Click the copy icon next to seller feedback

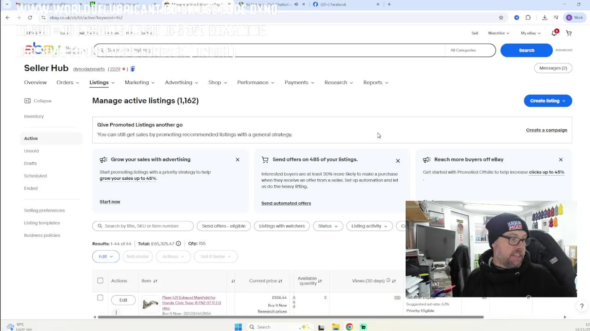[x=132, y=69]
